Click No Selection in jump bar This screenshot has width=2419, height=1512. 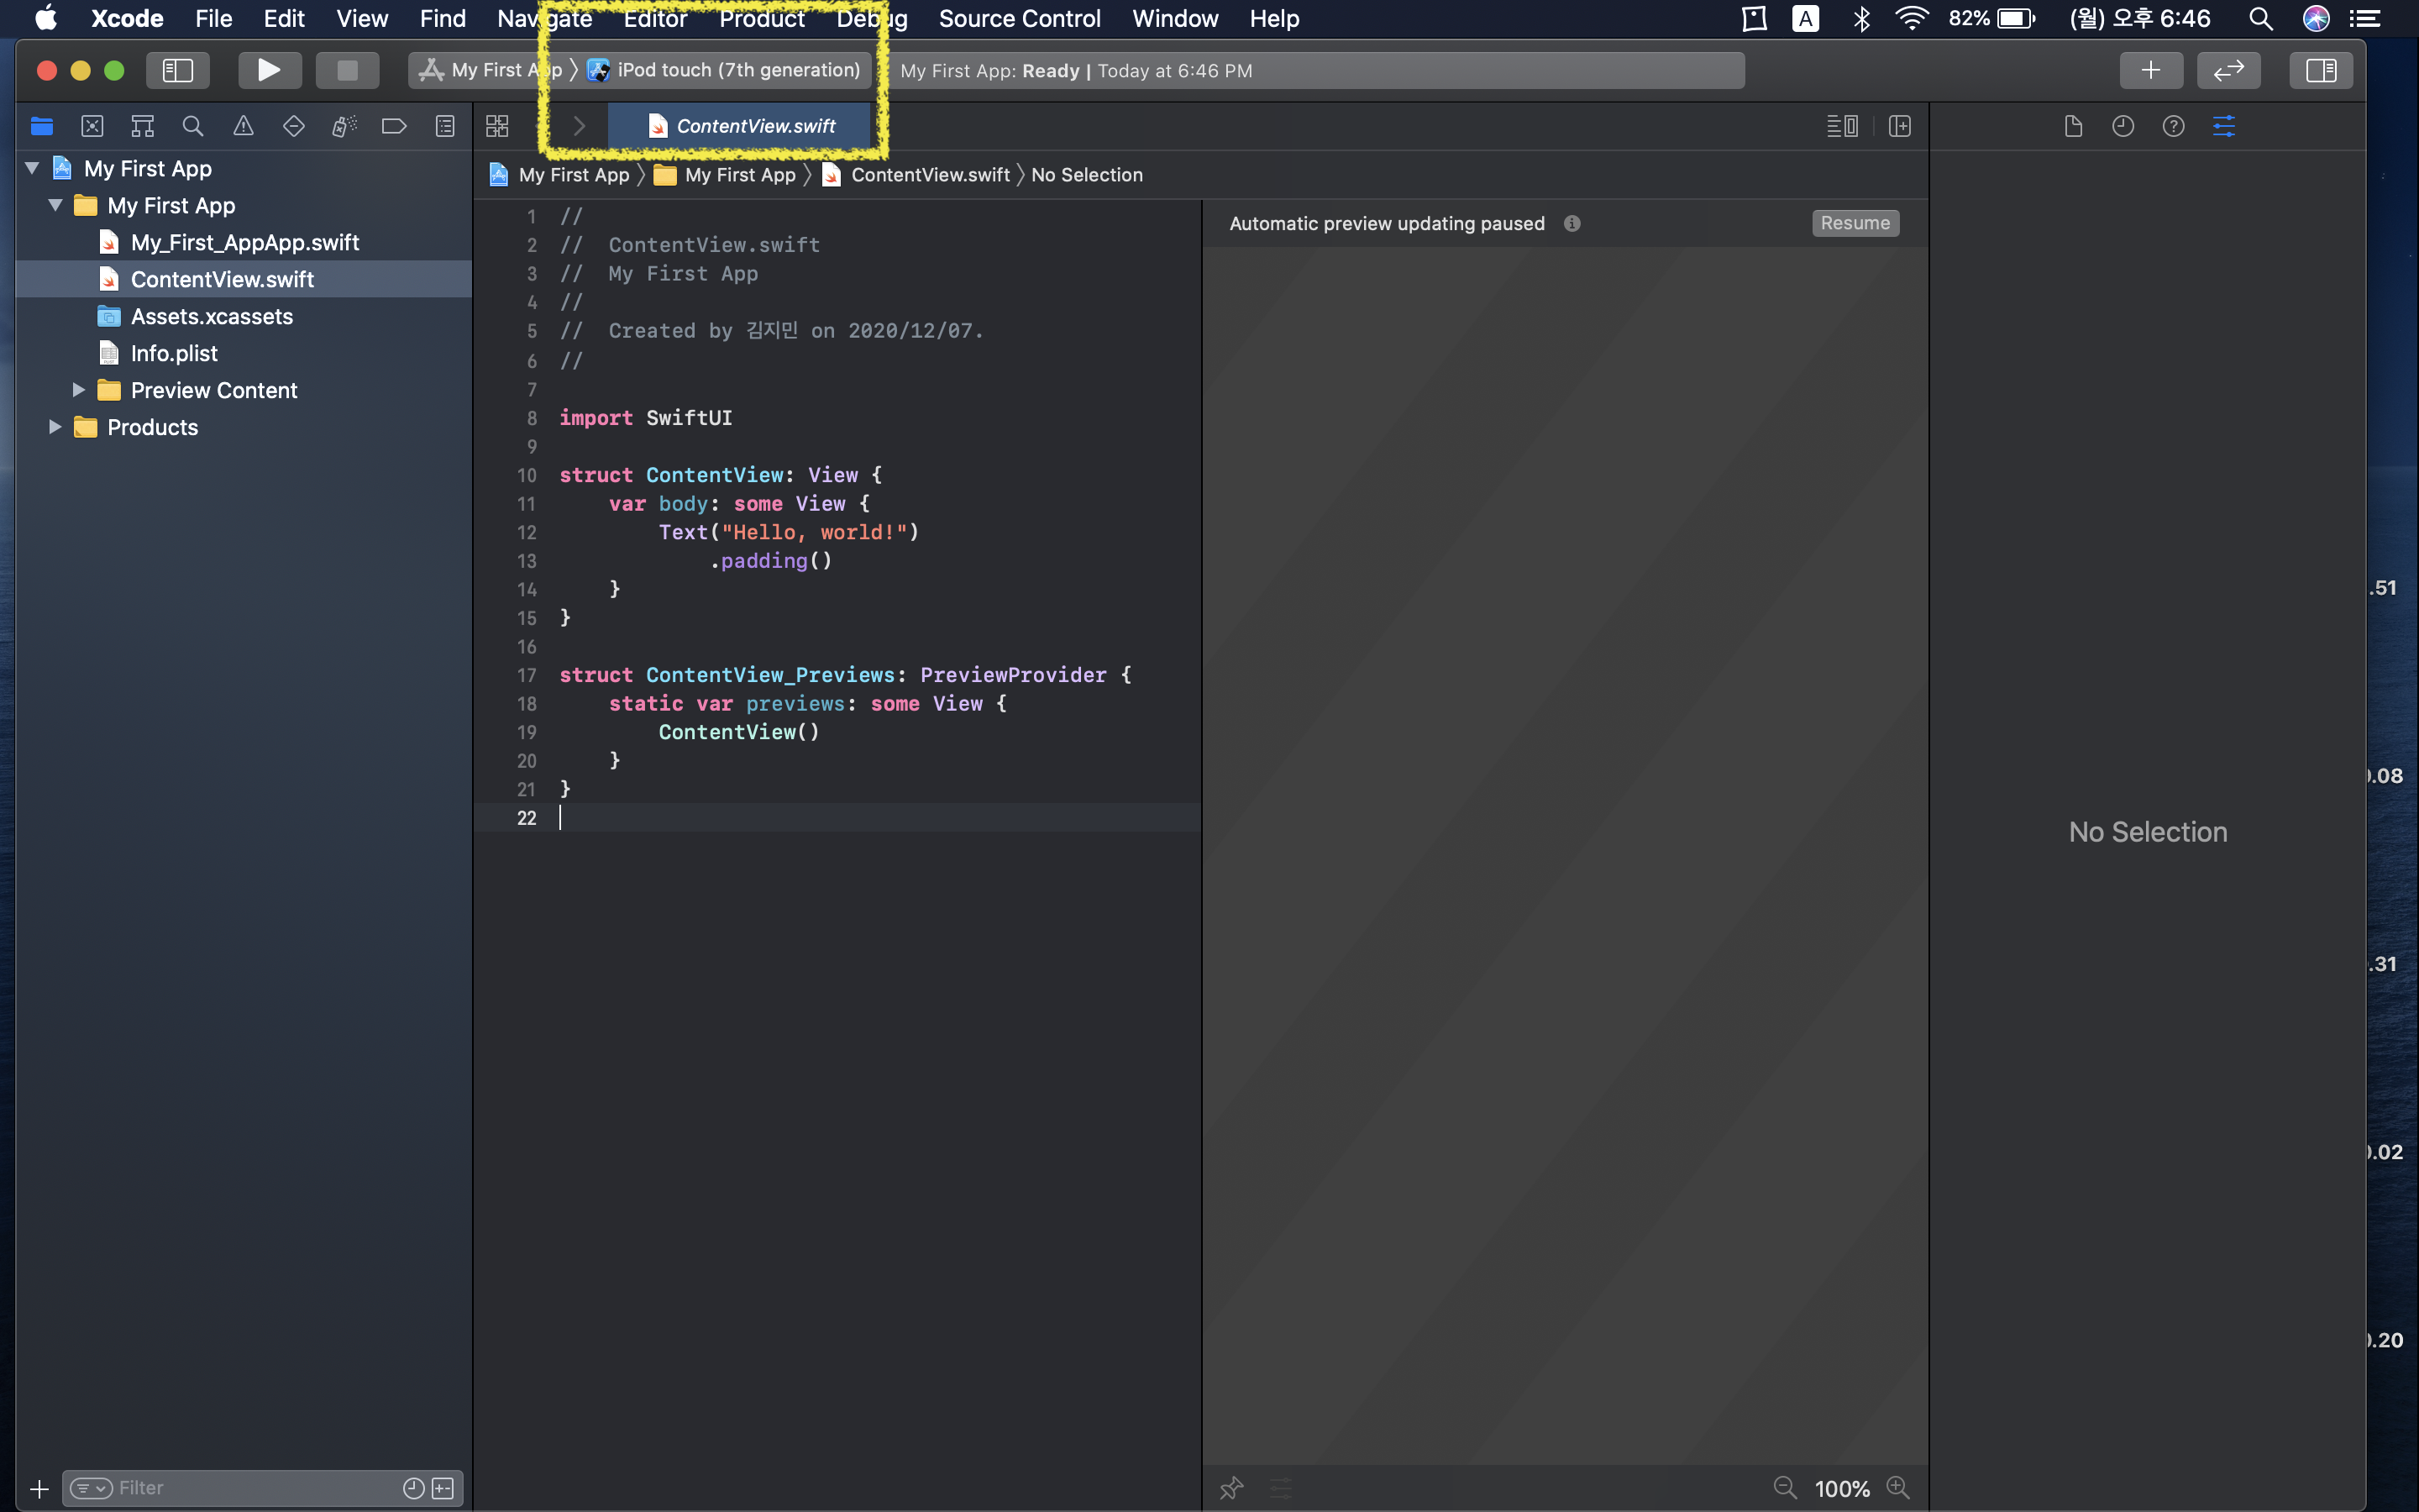click(x=1087, y=175)
